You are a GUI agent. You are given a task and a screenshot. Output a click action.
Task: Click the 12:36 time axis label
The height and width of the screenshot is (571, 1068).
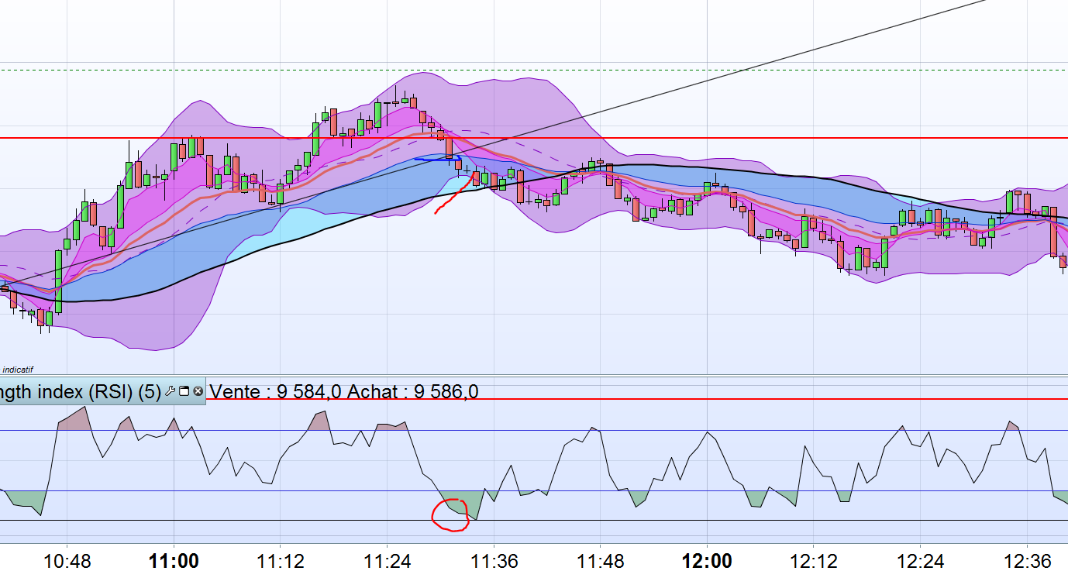1027,560
